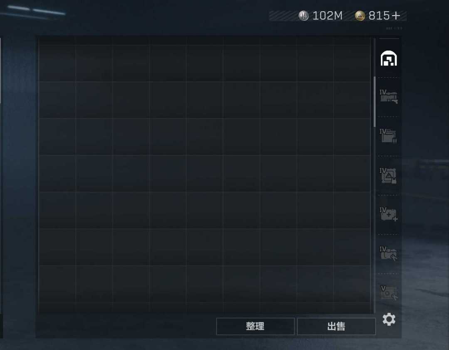
Task: Click the lower part of the scrollbar track
Action: point(375,228)
